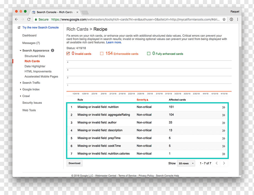Click the Search Console tab favicon

point(34,12)
